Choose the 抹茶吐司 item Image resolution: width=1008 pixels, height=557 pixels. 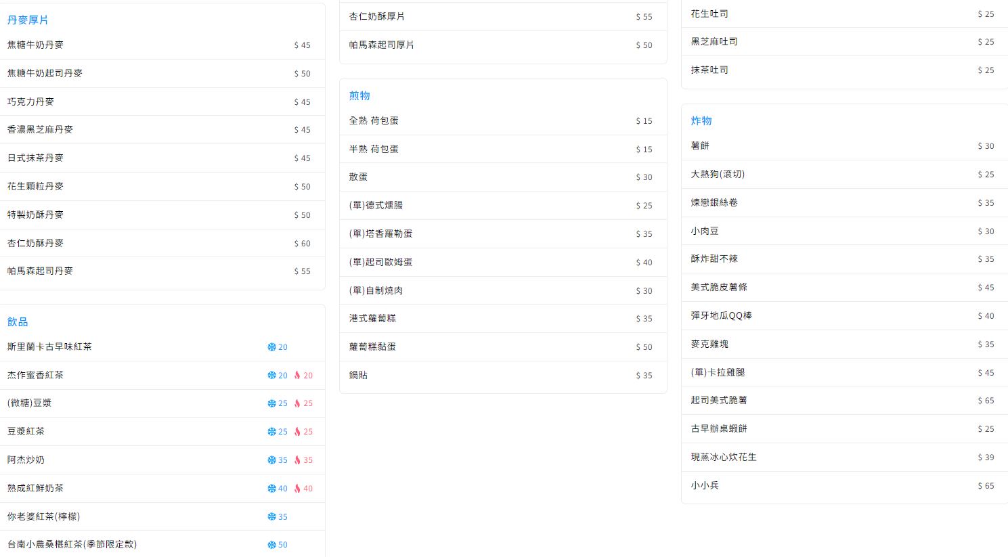coord(844,70)
